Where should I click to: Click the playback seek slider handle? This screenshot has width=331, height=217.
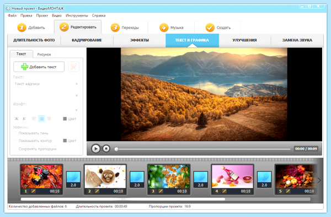pyautogui.click(x=116, y=149)
